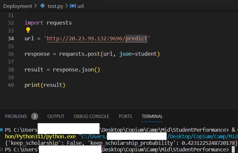Click line number 34 in gutter

(x=11, y=38)
